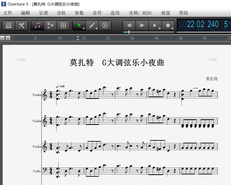Image resolution: width=231 pixels, height=185 pixels.
Task: Toggle playback with the play button
Action: pyautogui.click(x=154, y=25)
